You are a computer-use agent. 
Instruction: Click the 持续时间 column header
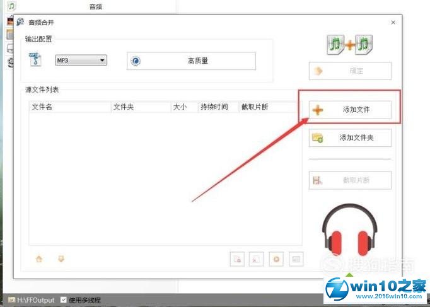[x=218, y=107]
